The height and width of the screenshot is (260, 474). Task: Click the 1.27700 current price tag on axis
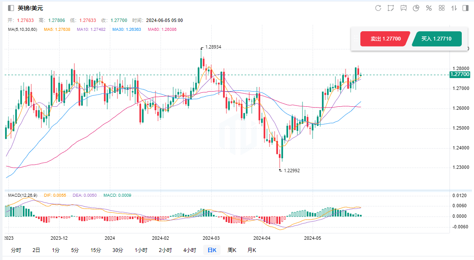[460, 74]
